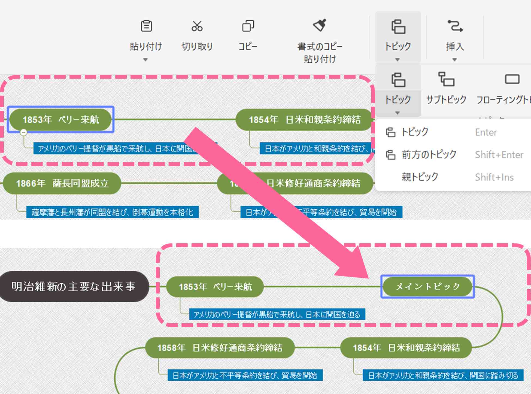Click the 切り取り label text
The width and height of the screenshot is (531, 394).
click(197, 46)
